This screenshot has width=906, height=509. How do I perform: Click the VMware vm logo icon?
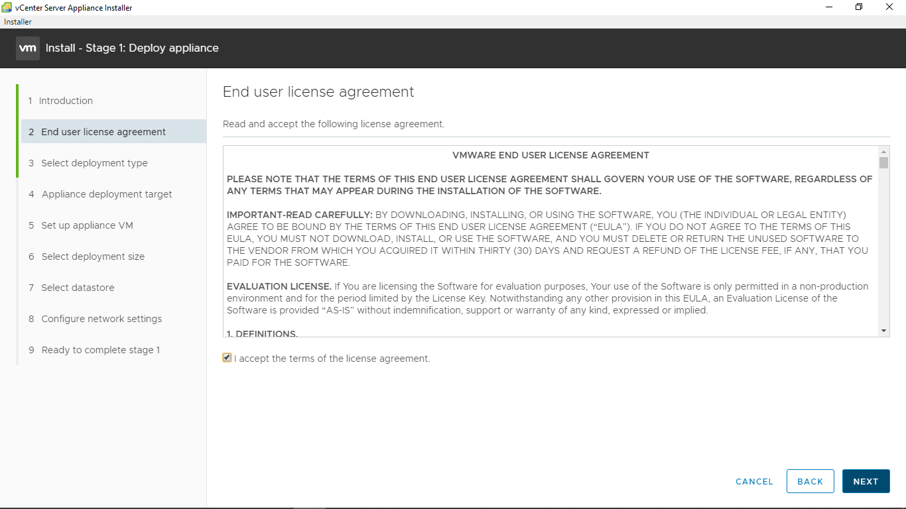pos(27,48)
